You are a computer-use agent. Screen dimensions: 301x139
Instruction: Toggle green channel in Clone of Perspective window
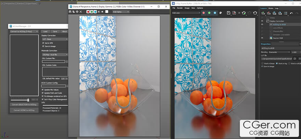tap(92, 12)
